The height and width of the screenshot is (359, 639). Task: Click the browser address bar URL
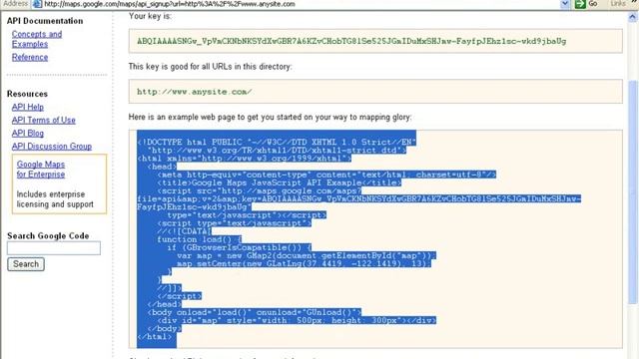170,4
